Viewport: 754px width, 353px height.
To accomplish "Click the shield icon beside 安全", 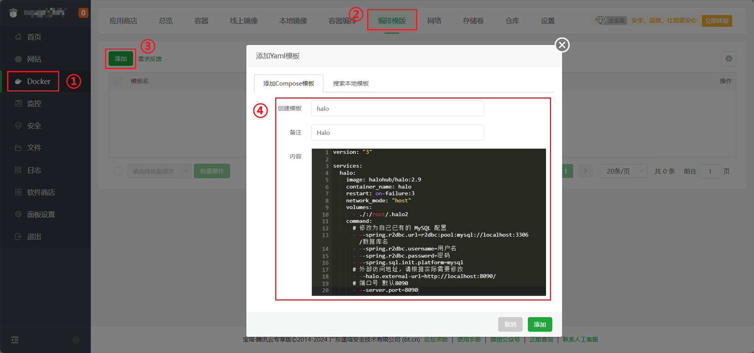I will click(x=18, y=125).
